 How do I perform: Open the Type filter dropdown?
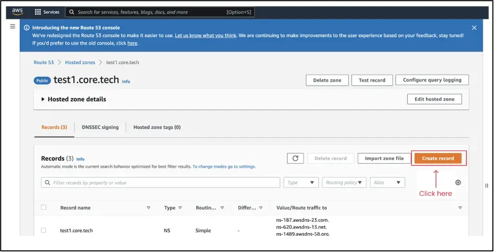(x=301, y=183)
